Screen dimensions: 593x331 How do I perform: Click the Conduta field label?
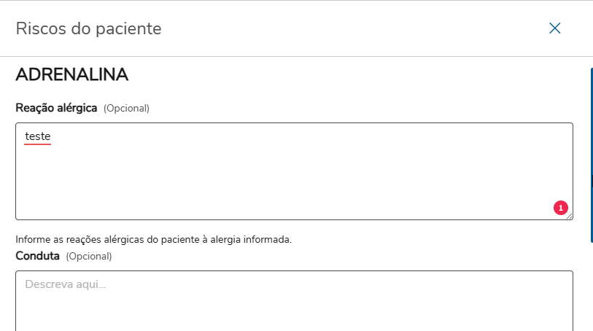click(x=37, y=256)
